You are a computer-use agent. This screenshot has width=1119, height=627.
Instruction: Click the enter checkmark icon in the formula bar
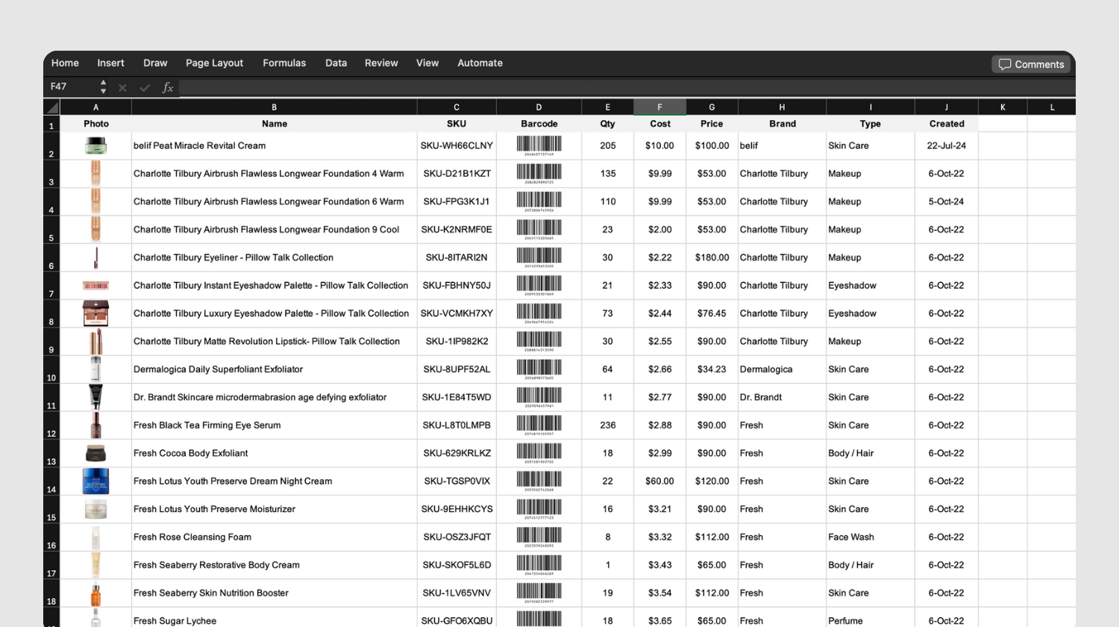[x=145, y=87]
